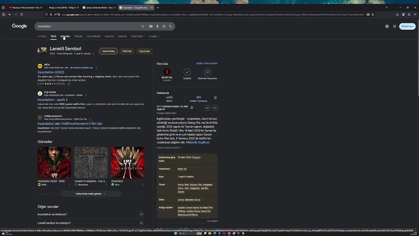View site security padlock details
Viewport: 419px width, 236px height.
[51, 14]
